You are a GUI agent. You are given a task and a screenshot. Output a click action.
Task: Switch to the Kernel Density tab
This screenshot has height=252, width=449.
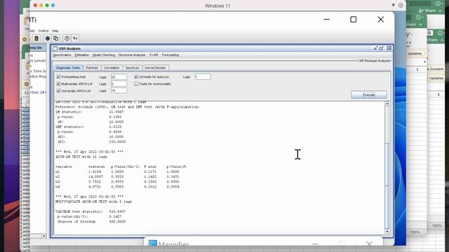[155, 68]
